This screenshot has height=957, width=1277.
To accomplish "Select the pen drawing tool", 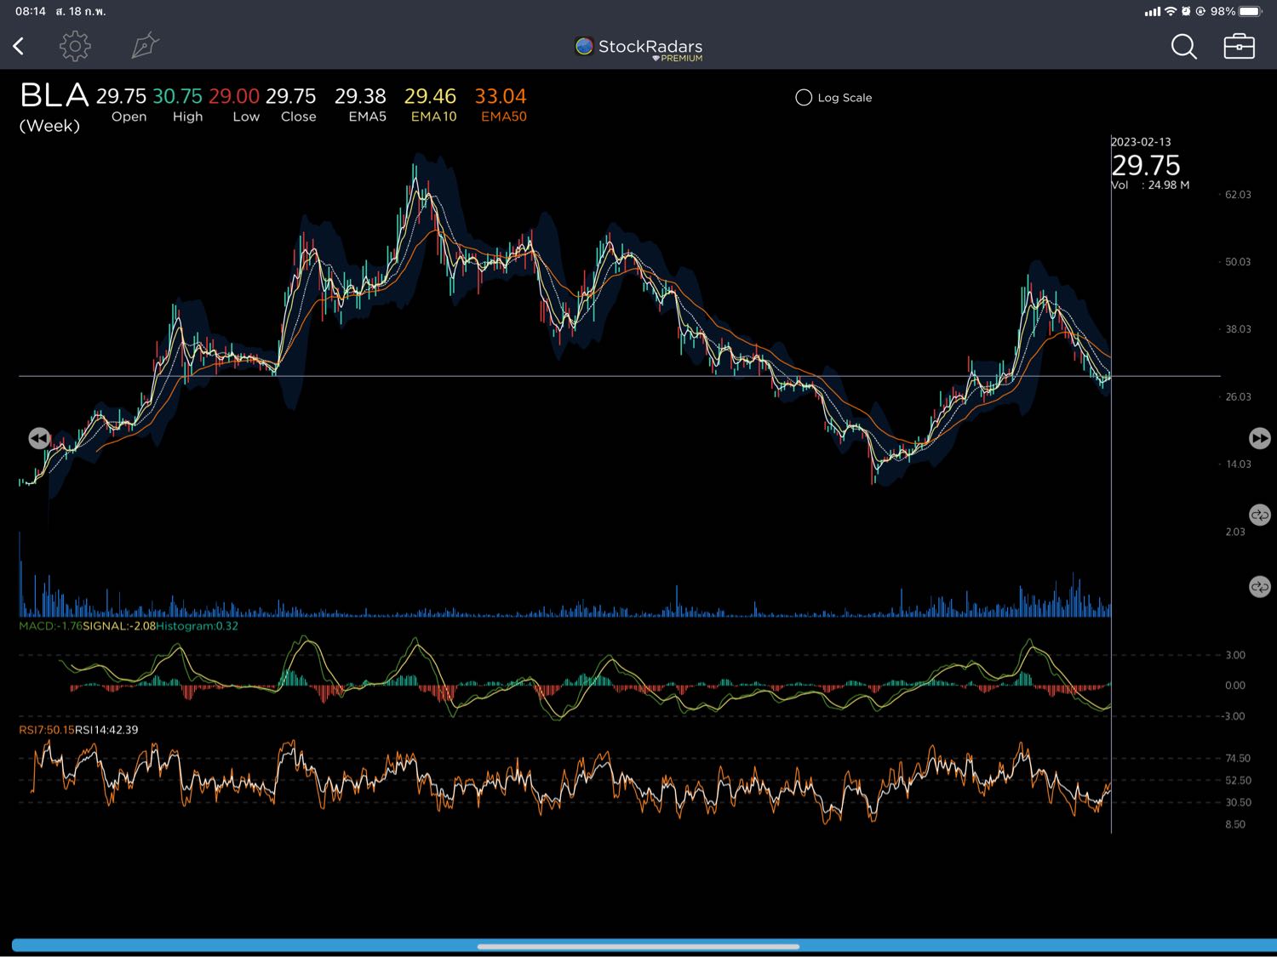I will (x=145, y=46).
